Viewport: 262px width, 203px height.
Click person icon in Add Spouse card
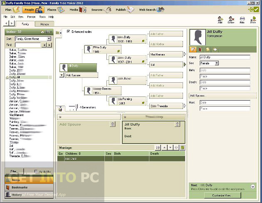click(112, 124)
